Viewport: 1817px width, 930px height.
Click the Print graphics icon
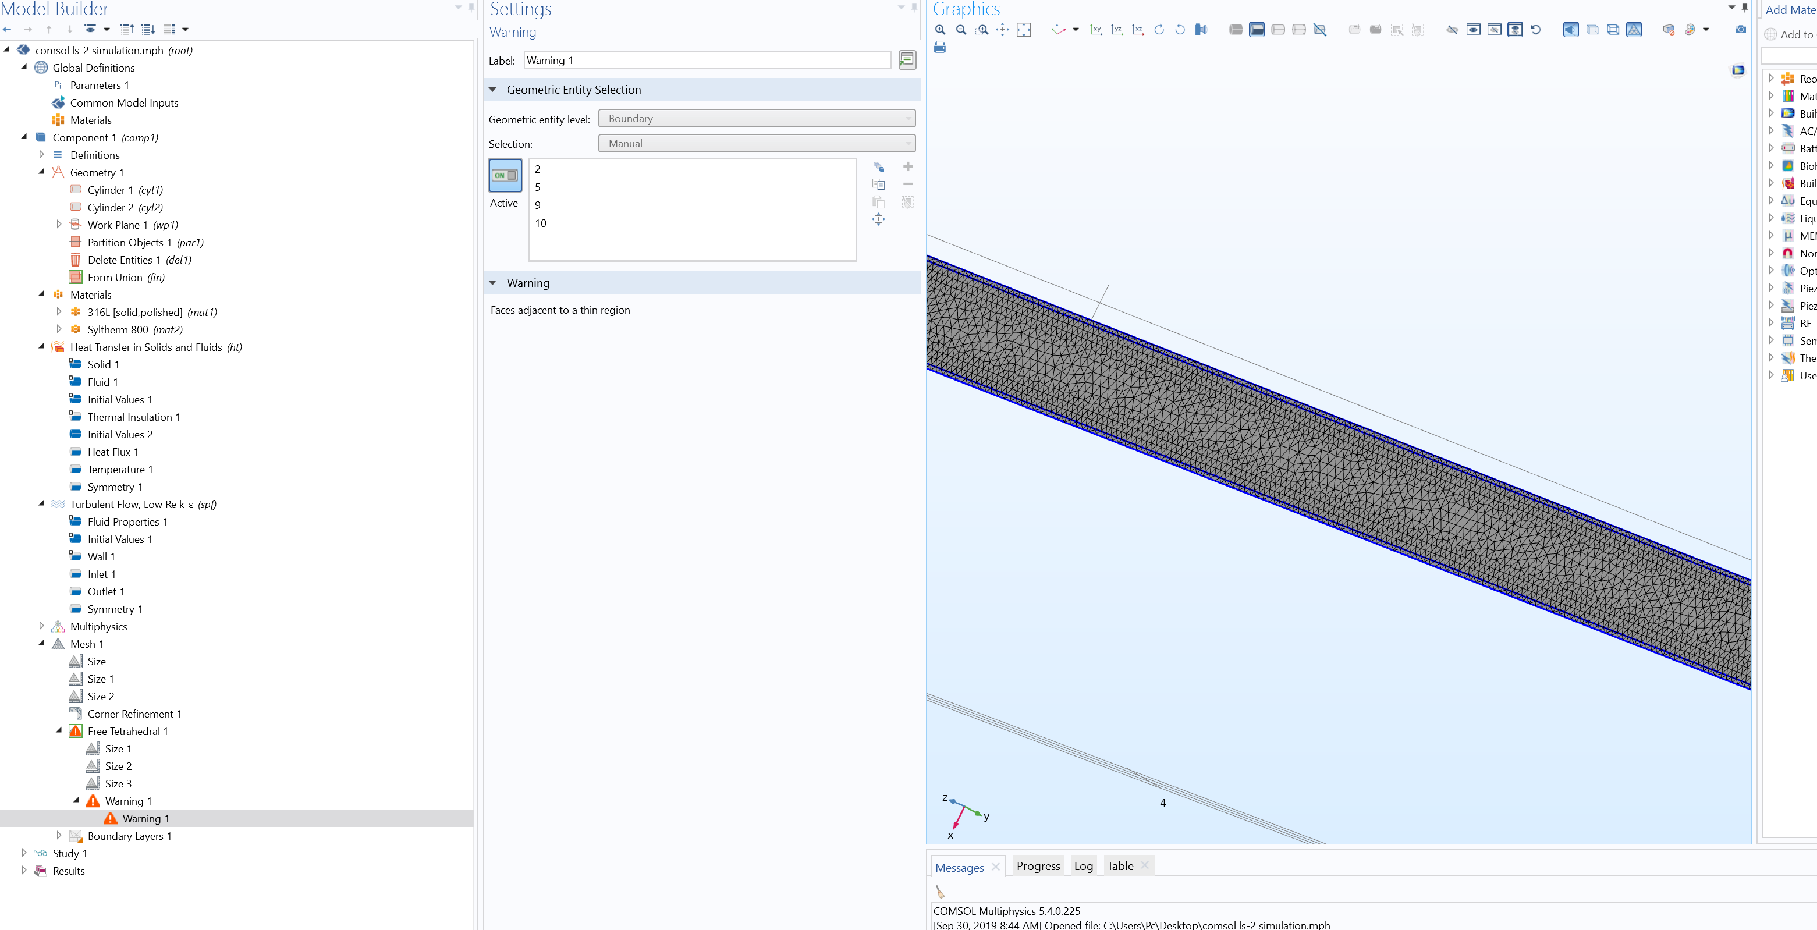coord(939,47)
